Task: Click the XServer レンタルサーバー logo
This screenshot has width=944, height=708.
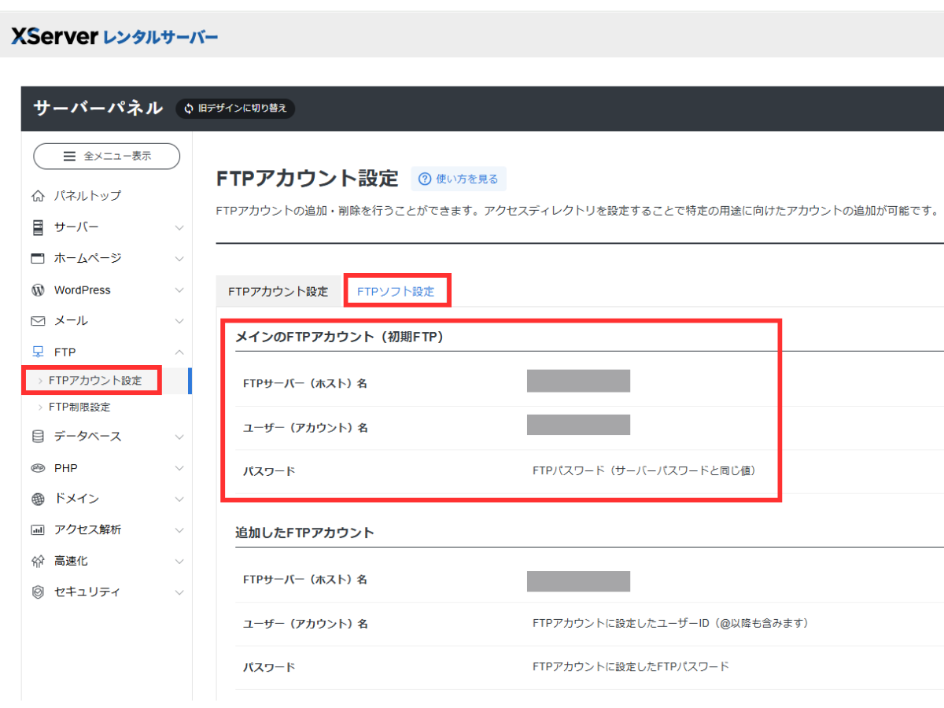Action: (115, 36)
